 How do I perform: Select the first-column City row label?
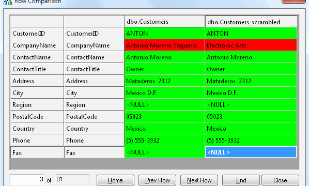37,92
